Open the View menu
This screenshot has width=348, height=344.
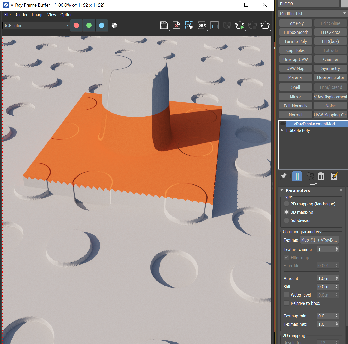(52, 15)
